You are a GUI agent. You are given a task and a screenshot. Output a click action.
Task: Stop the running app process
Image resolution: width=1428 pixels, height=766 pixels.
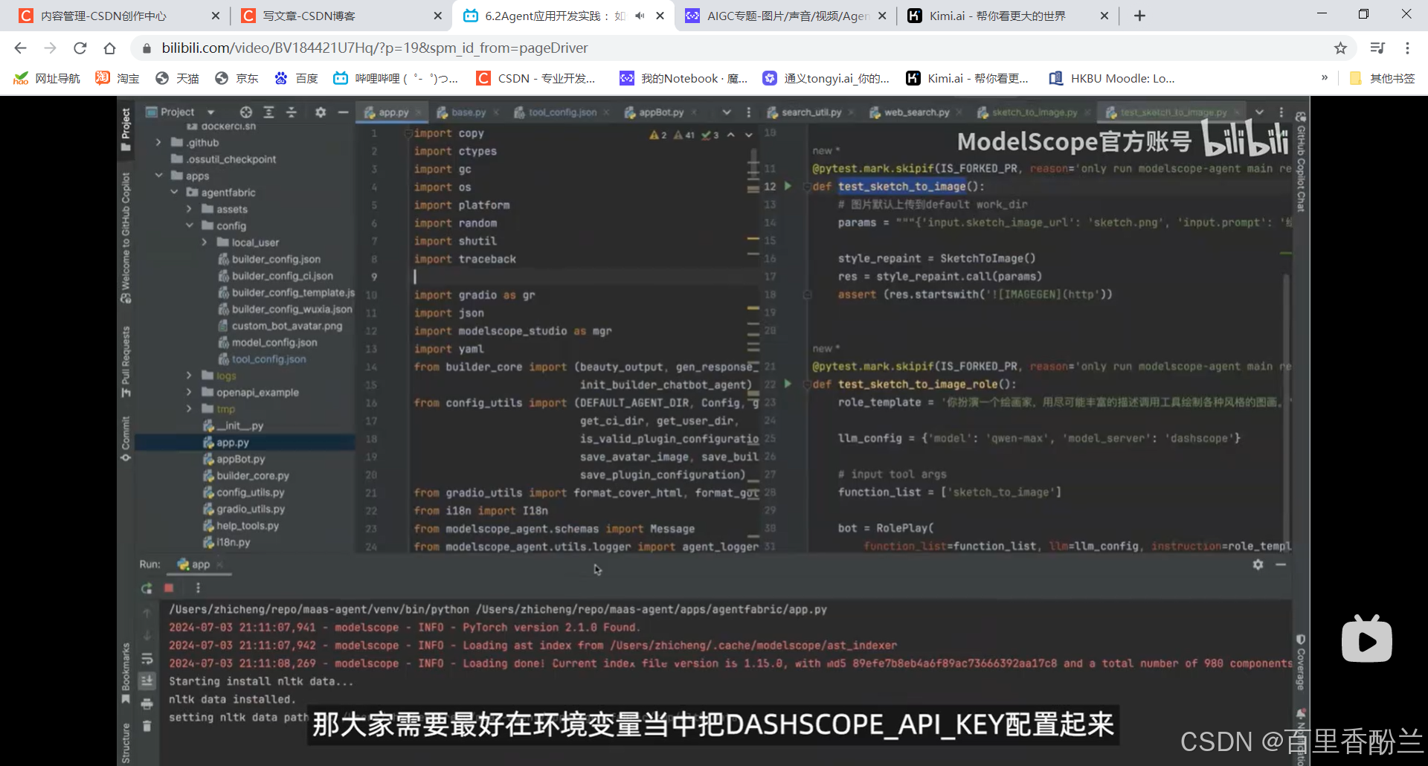tap(169, 588)
